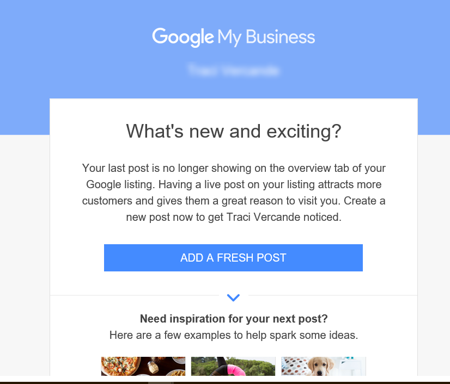Click the blurred business name in header
Screen dimensions: 450x384
[x=233, y=70]
